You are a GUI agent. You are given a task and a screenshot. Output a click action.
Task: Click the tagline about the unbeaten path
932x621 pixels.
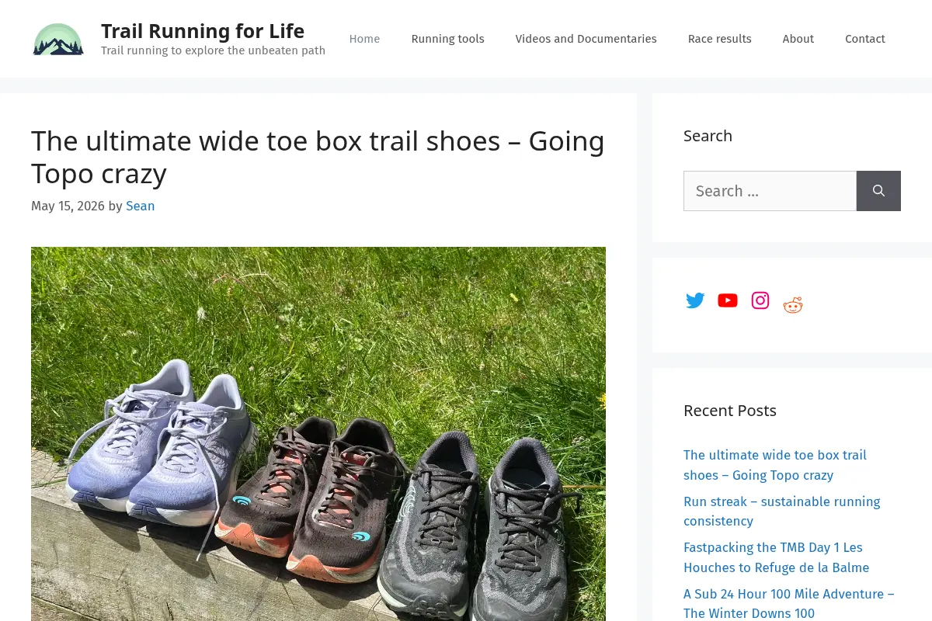click(x=213, y=50)
